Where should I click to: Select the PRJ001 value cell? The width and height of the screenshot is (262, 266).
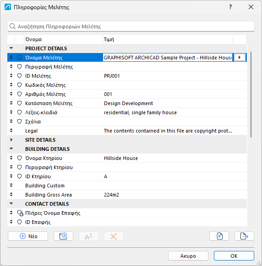point(112,76)
